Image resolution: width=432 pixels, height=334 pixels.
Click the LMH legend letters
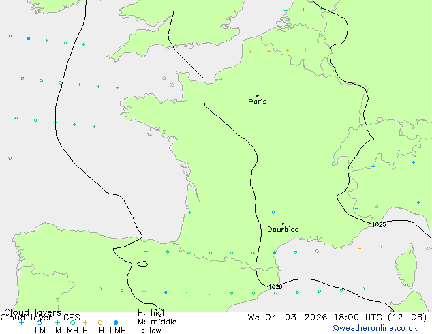(118, 330)
